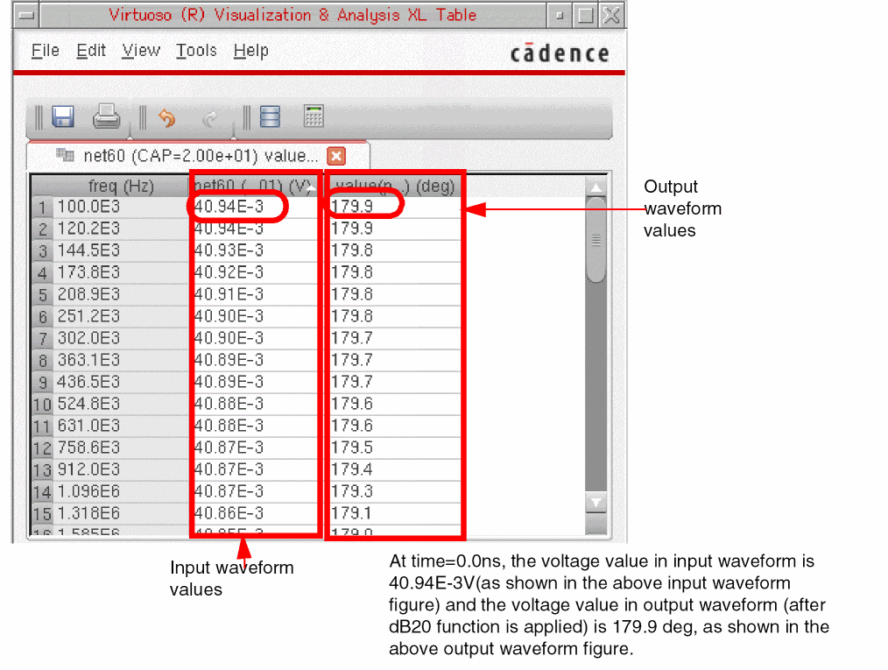Image resolution: width=888 pixels, height=670 pixels.
Task: Select row number 1 header
Action: tap(43, 208)
